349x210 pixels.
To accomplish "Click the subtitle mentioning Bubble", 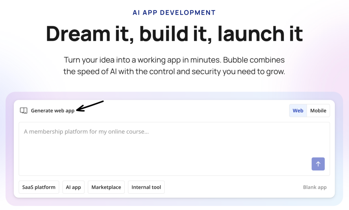I will tap(174, 65).
